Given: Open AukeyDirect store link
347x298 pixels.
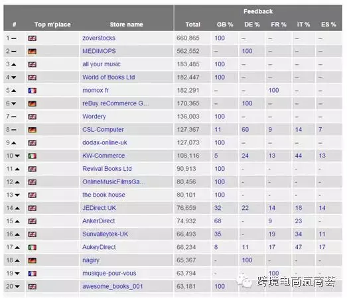Looking at the screenshot, I should [x=99, y=247].
